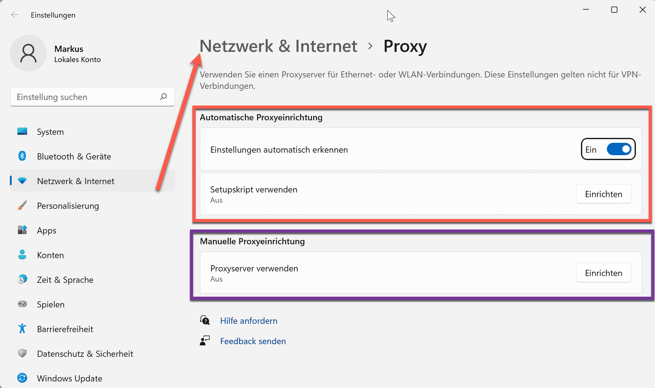Click the highlighted Netzwerk & Internet sidebar entry
This screenshot has height=388, width=655.
point(75,181)
